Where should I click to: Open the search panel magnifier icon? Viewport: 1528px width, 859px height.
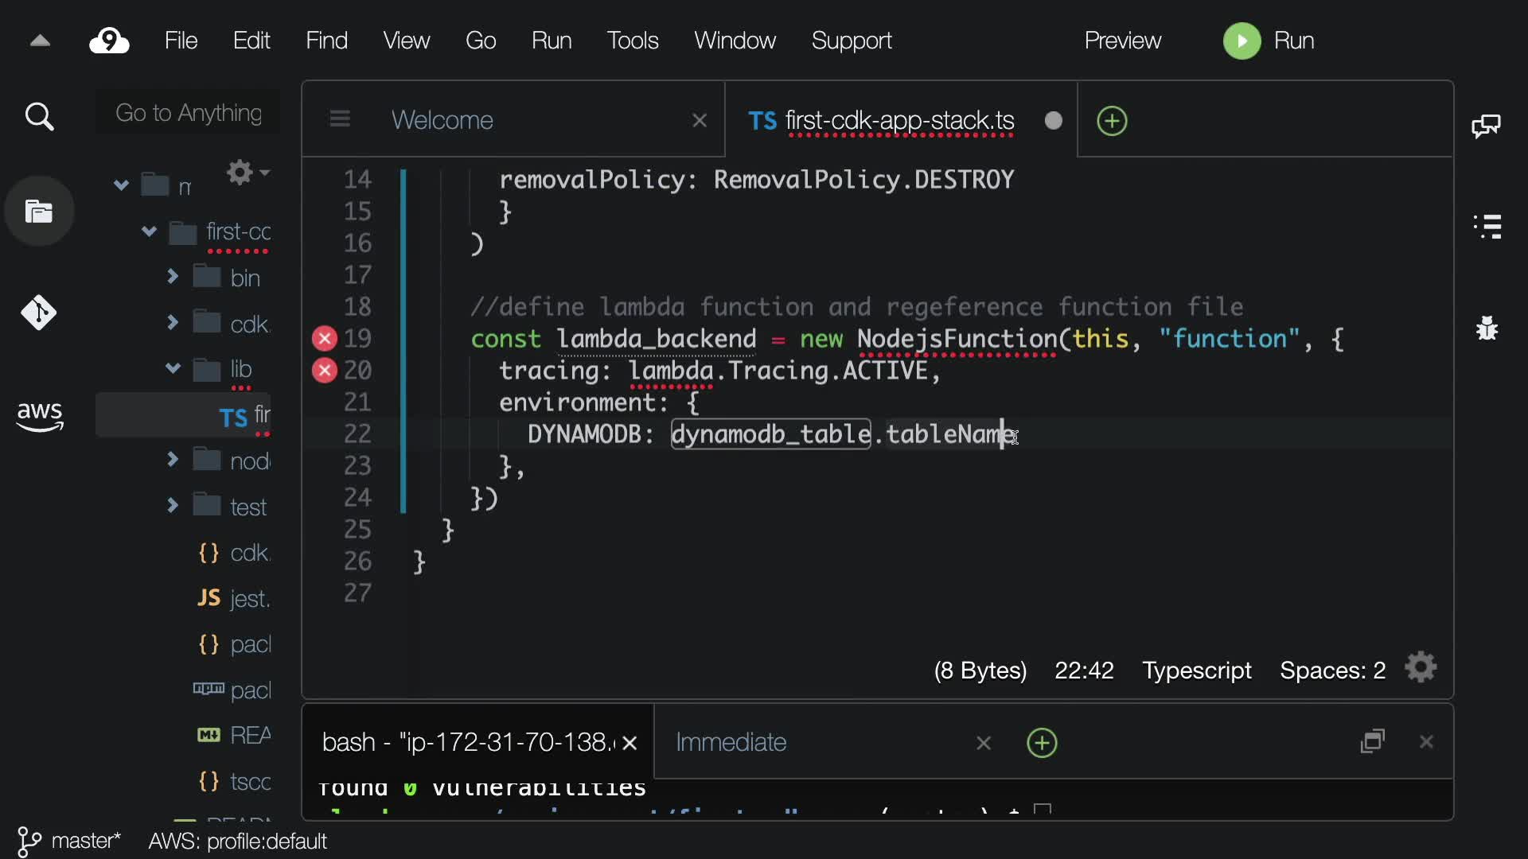pyautogui.click(x=39, y=118)
